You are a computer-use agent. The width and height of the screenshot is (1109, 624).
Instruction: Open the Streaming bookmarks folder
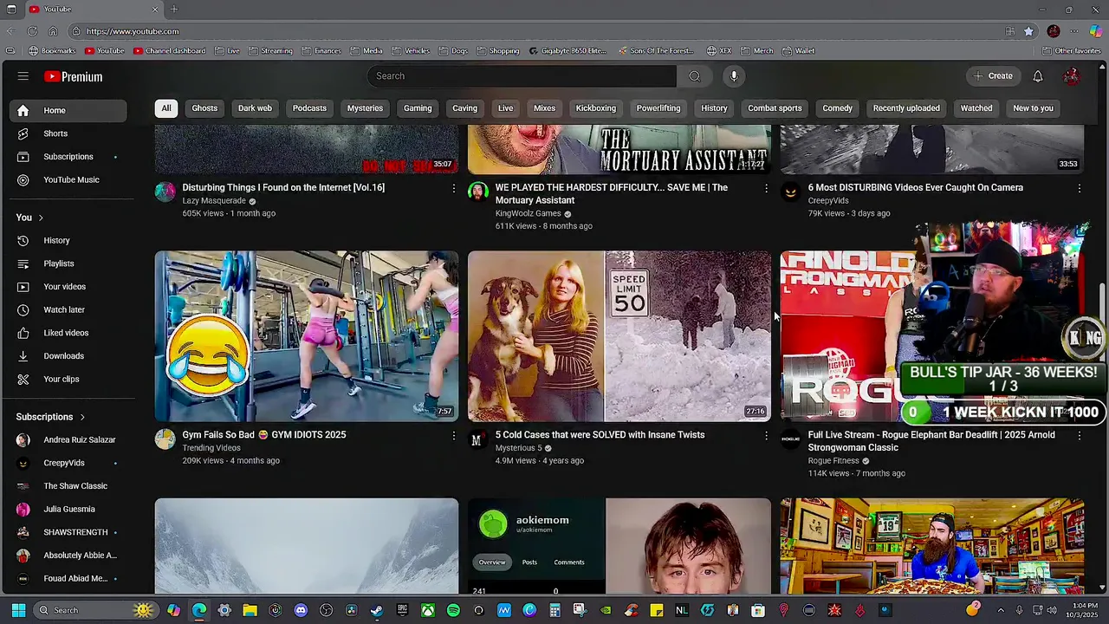[x=271, y=50]
